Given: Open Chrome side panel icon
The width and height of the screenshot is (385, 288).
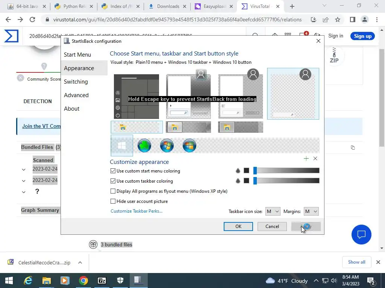Looking at the screenshot, I should pyautogui.click(x=353, y=19).
